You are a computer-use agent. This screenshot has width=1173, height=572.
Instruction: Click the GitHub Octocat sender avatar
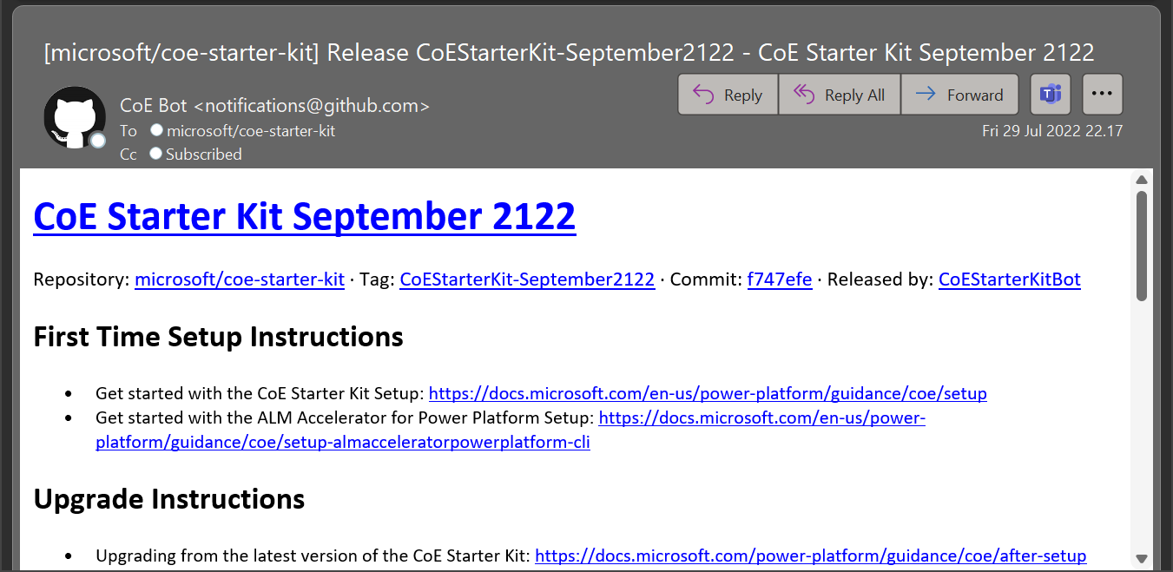click(74, 117)
